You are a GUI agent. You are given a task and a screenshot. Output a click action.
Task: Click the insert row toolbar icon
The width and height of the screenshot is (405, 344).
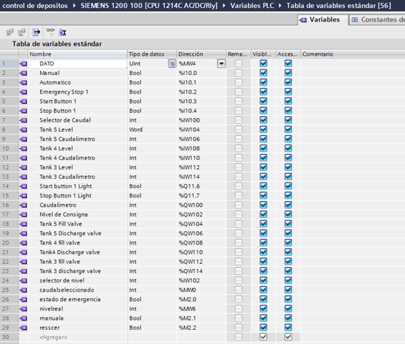(10, 32)
